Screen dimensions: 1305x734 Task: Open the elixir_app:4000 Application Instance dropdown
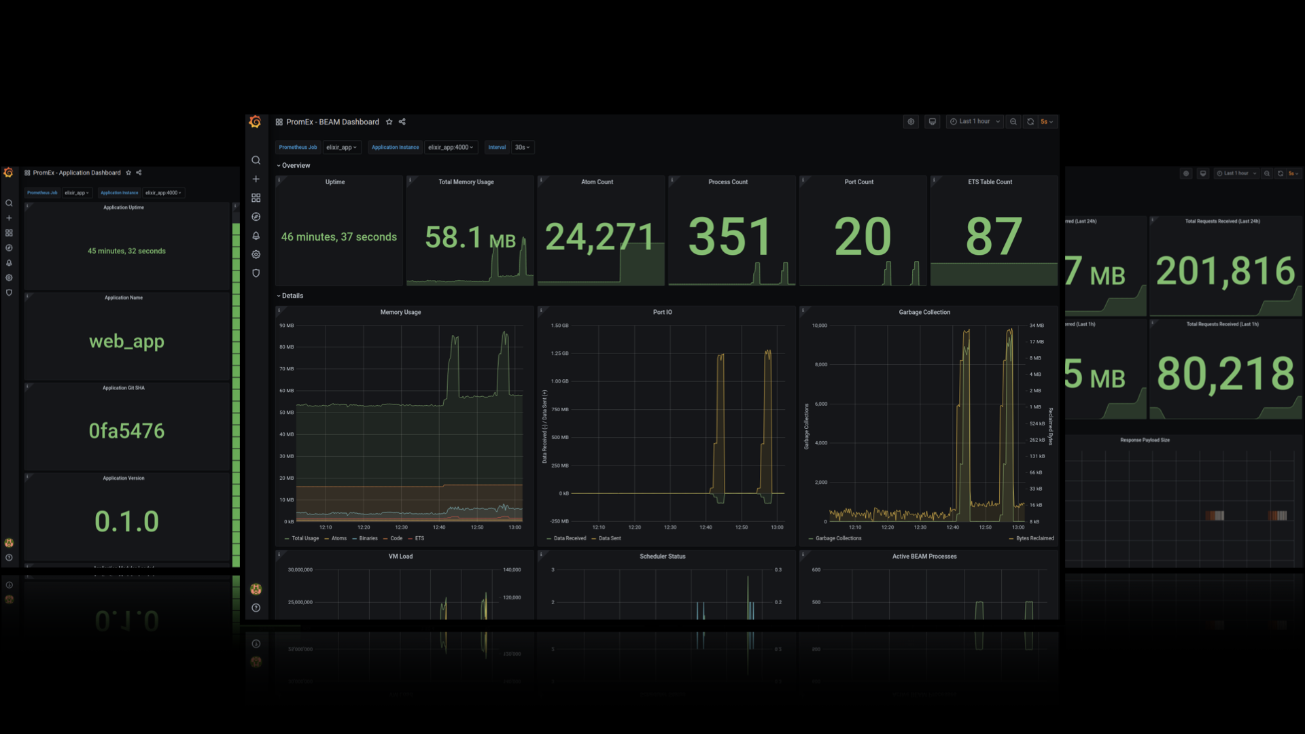coord(451,147)
